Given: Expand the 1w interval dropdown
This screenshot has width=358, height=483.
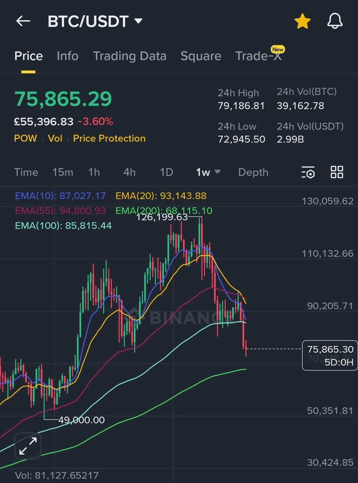Looking at the screenshot, I should (208, 172).
